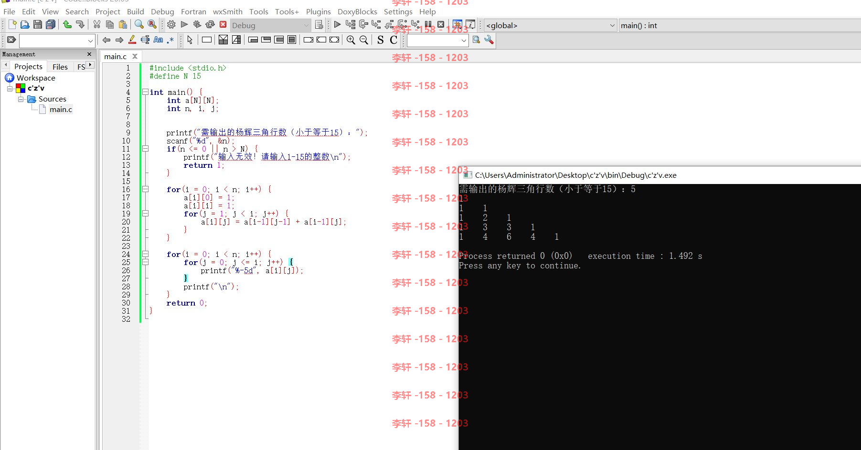The image size is (861, 450).
Task: Open the search text combo box
Action: (x=57, y=41)
